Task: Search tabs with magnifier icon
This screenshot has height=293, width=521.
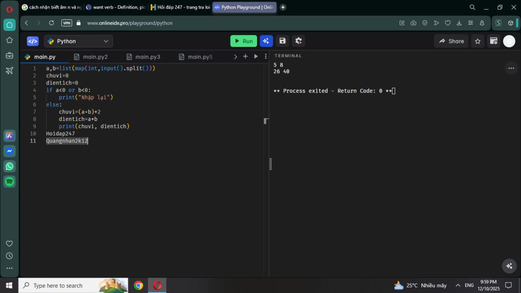Action: 472,7
